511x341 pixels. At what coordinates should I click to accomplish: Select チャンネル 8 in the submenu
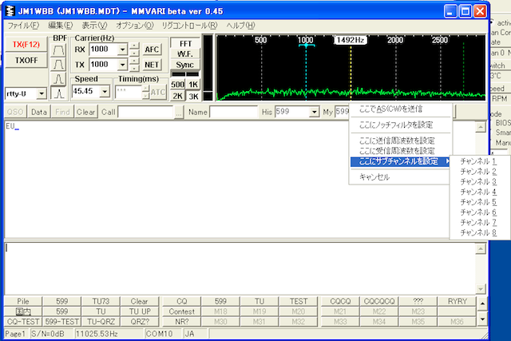(478, 232)
